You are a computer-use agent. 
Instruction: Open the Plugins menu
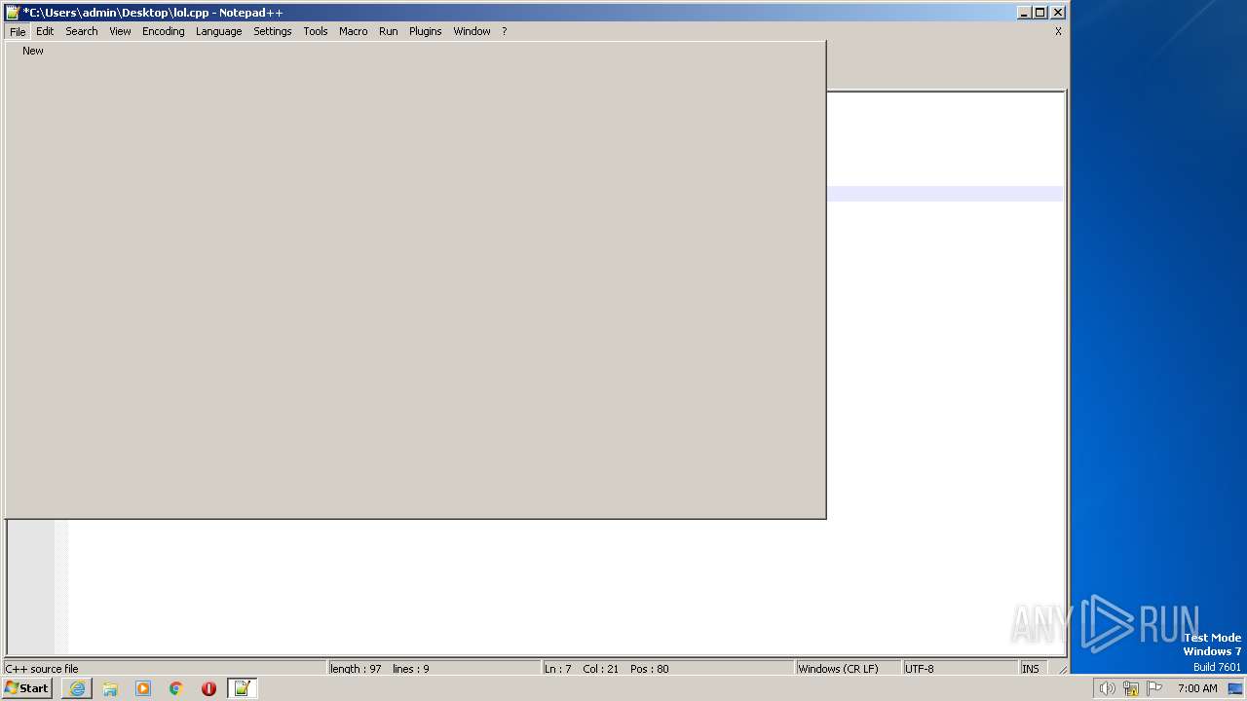(x=426, y=31)
